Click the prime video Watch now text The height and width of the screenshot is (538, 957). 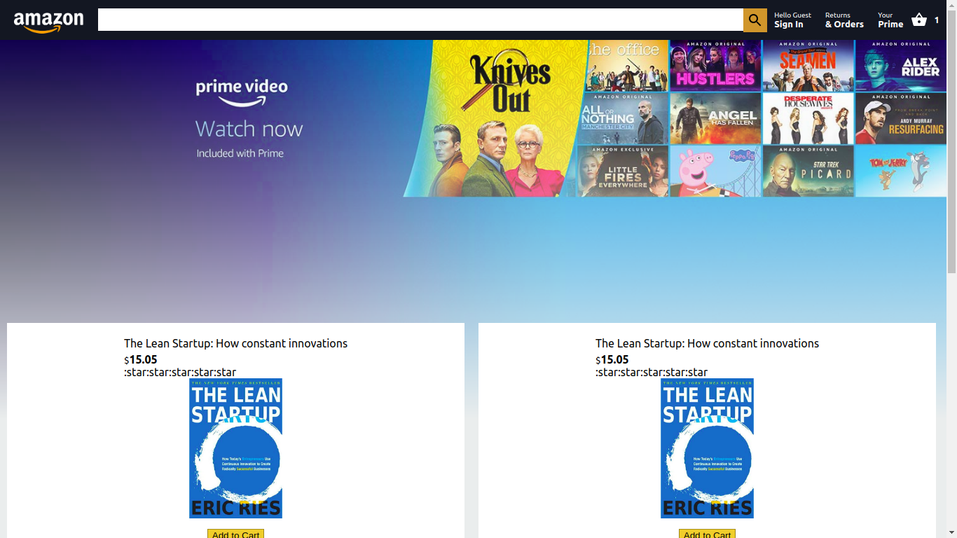(x=249, y=129)
